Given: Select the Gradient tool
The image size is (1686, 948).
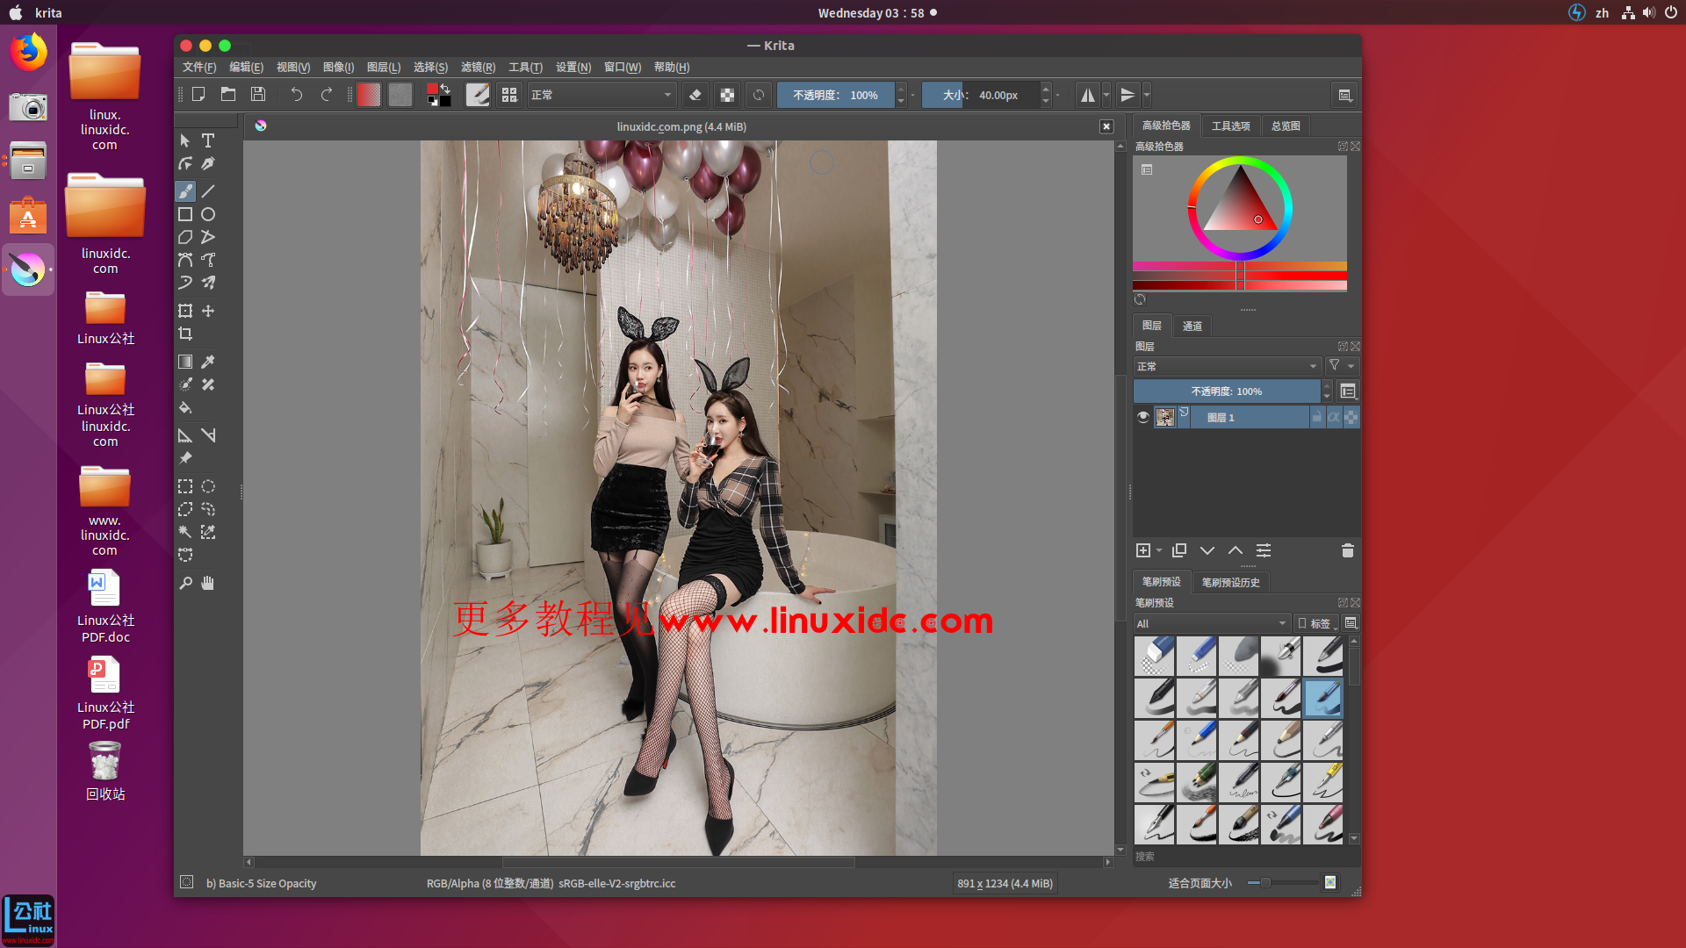Looking at the screenshot, I should tap(185, 362).
